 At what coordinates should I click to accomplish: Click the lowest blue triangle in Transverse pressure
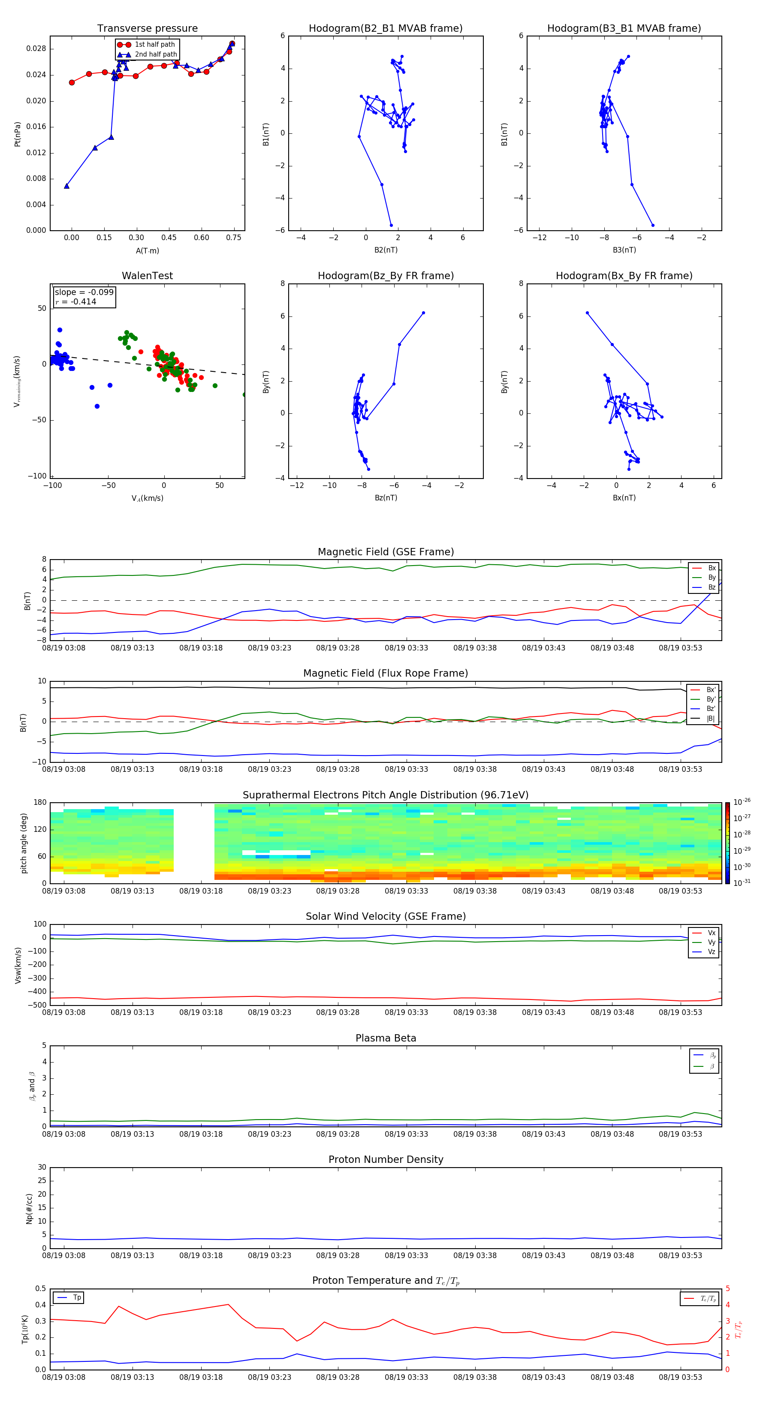(x=66, y=186)
